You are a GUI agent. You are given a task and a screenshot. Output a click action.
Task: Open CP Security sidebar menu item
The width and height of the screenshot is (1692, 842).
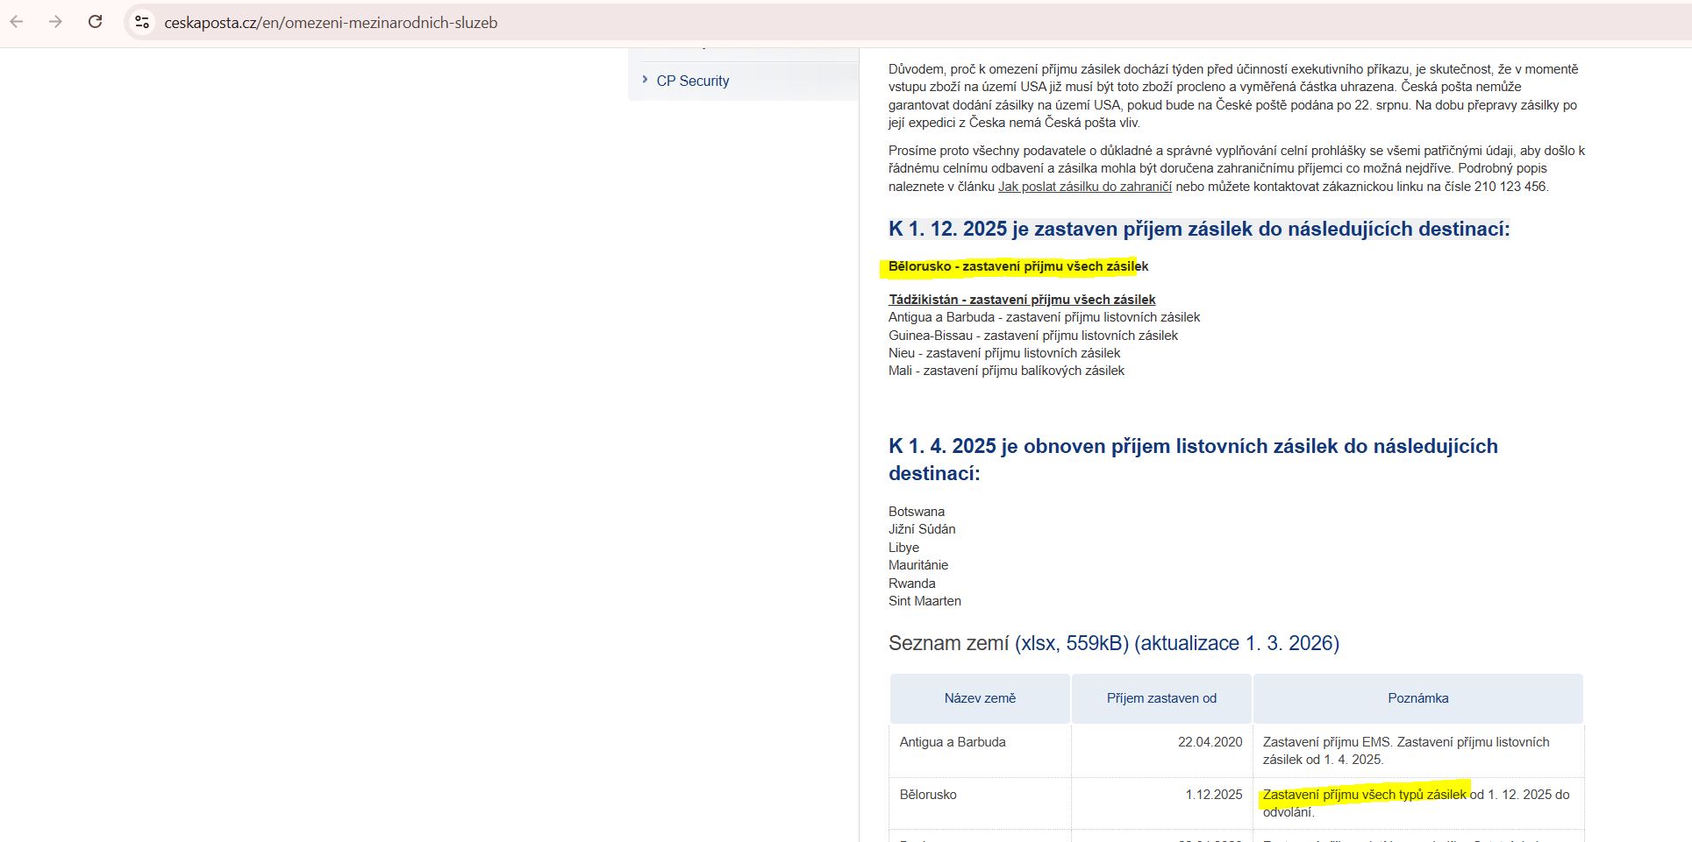(x=692, y=81)
